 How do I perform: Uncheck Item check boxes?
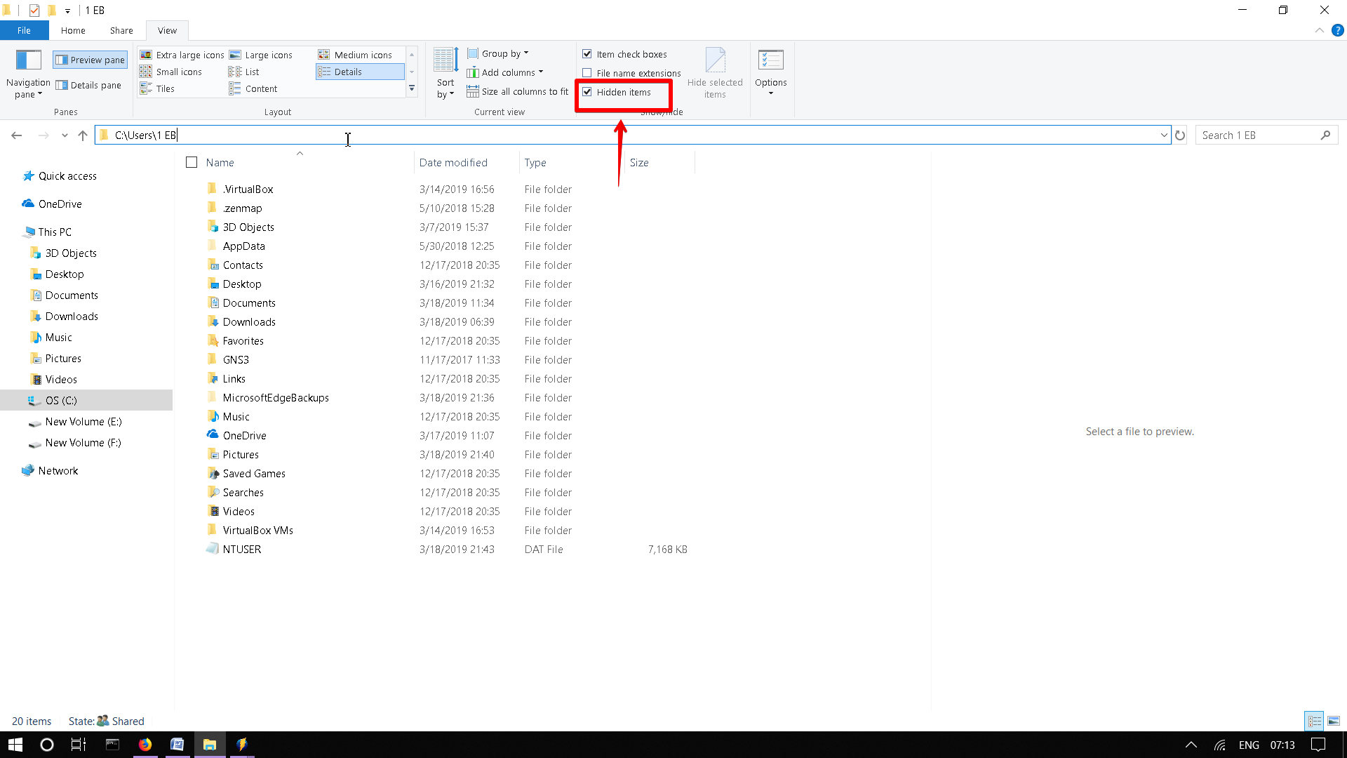point(587,54)
